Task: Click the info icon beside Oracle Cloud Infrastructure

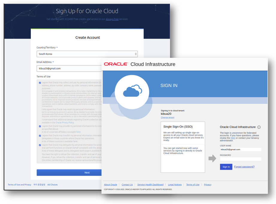Action: (x=259, y=127)
